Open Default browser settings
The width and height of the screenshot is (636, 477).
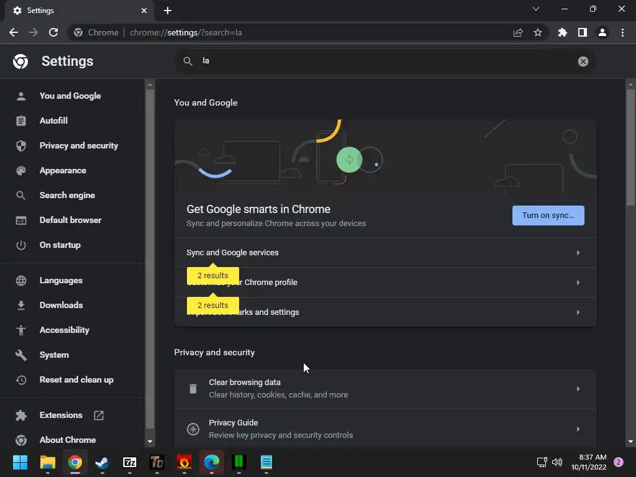[x=71, y=220]
